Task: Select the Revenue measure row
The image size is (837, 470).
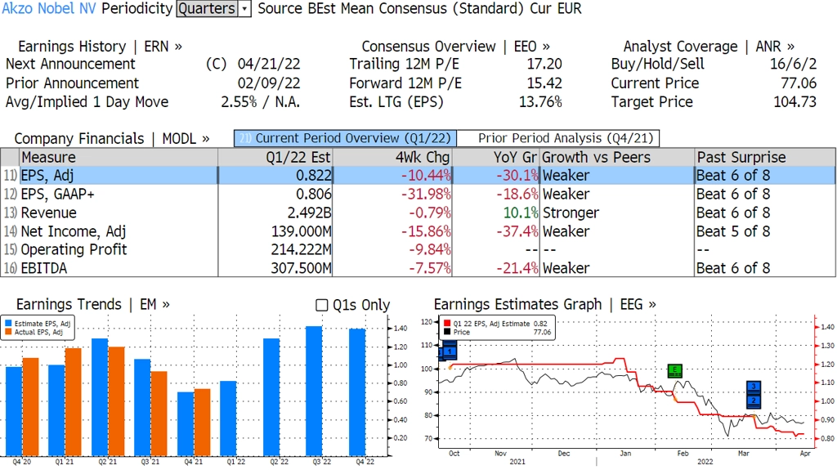Action: [x=418, y=213]
